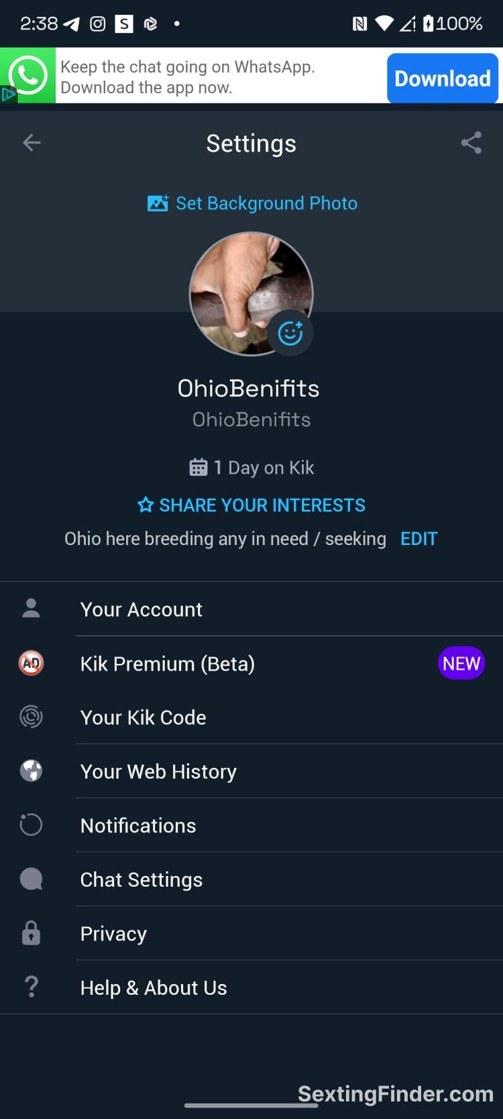Image resolution: width=503 pixels, height=1119 pixels.
Task: Tap the Kik Premium no-ads icon
Action: click(x=32, y=663)
